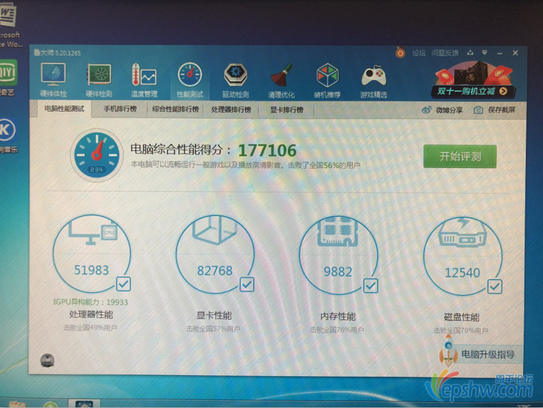Click the processor performance circle showing 51983
Viewport: 543px width, 408px height.
(x=91, y=254)
